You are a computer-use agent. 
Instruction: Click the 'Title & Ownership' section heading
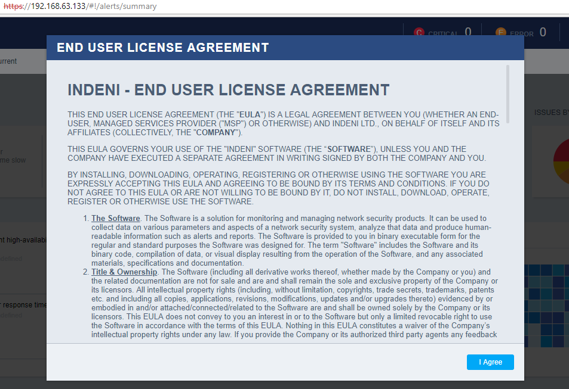[124, 272]
